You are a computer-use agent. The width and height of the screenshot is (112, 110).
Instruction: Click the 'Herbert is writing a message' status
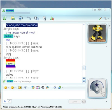point(19,81)
